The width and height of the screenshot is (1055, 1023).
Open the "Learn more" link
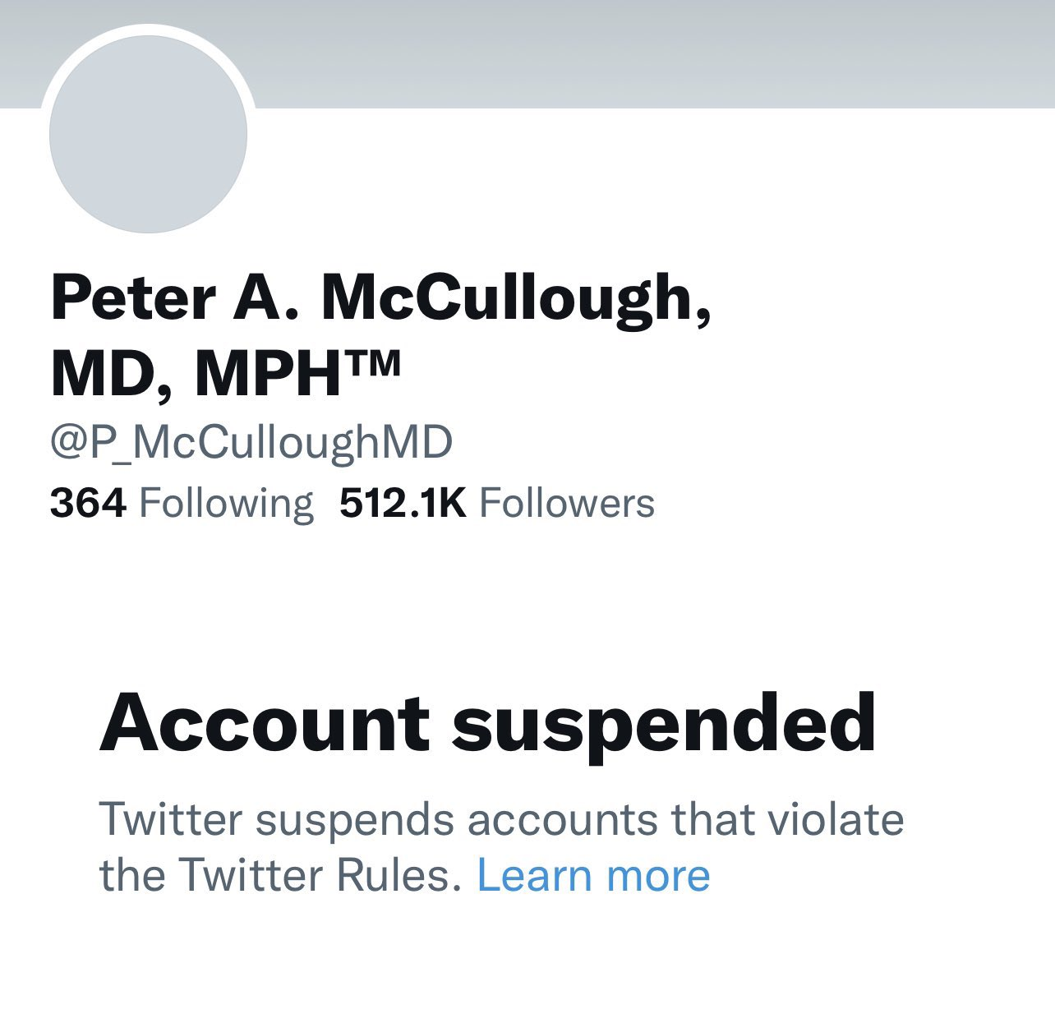click(x=593, y=874)
